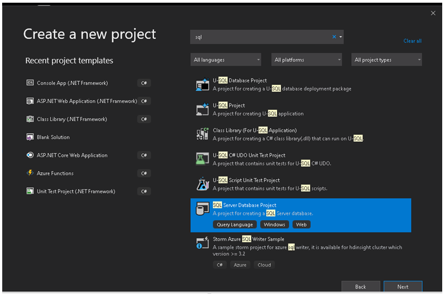Open the All languages filter dropdown

click(226, 60)
